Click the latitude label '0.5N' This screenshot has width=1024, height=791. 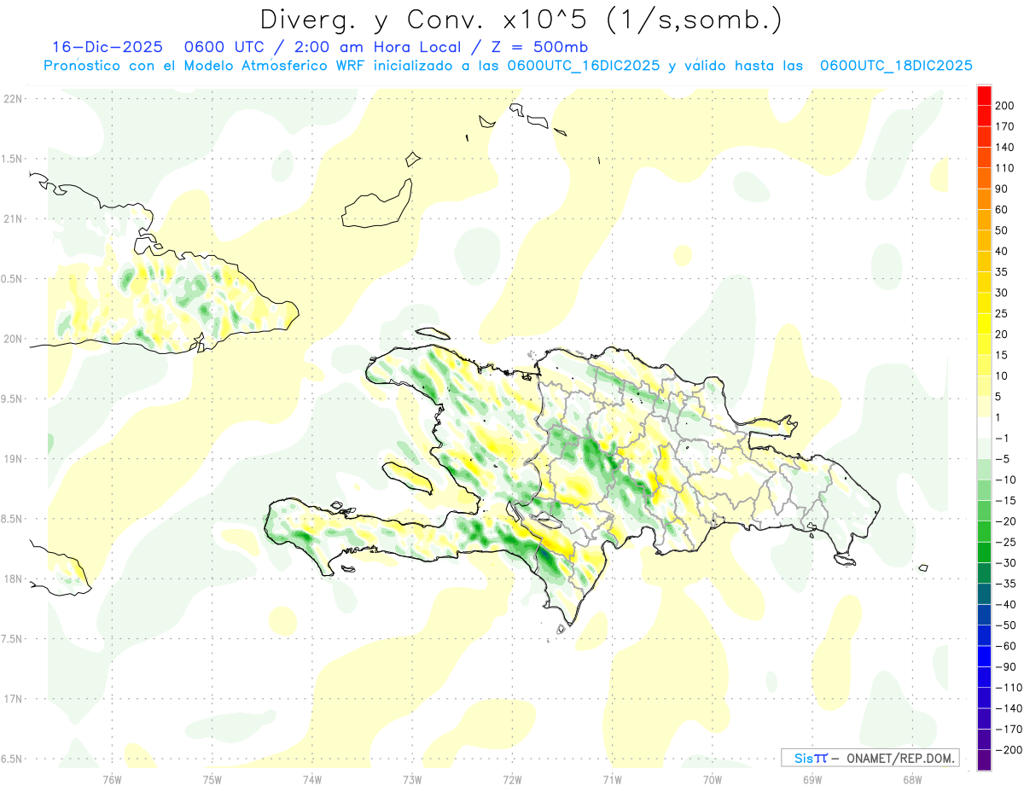[x=11, y=279]
